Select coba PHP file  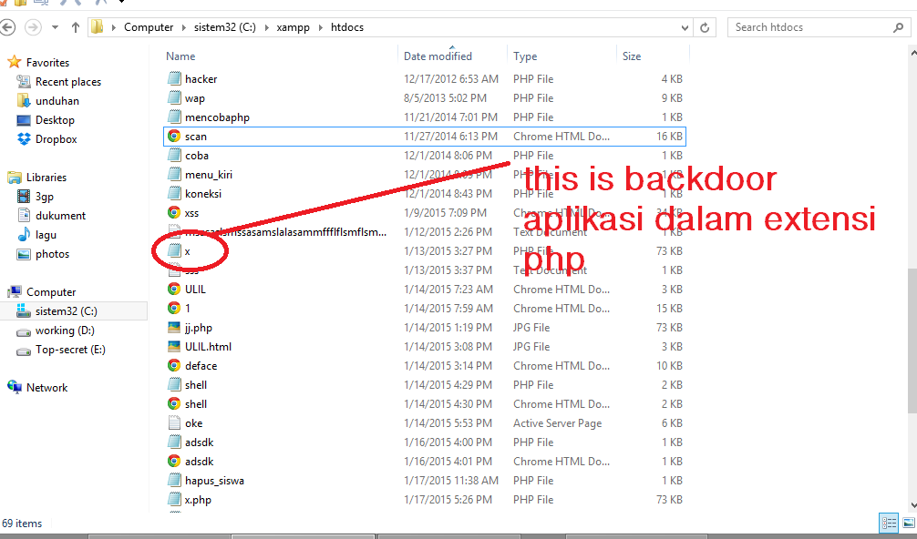[426, 156]
